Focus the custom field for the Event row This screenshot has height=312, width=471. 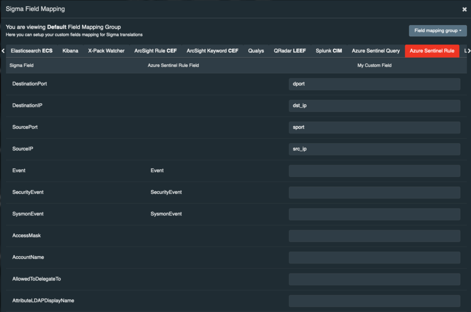pyautogui.click(x=374, y=171)
